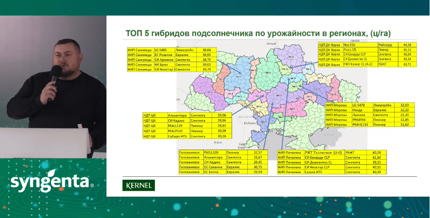Click the "Homyel" label on the map

(x=271, y=44)
